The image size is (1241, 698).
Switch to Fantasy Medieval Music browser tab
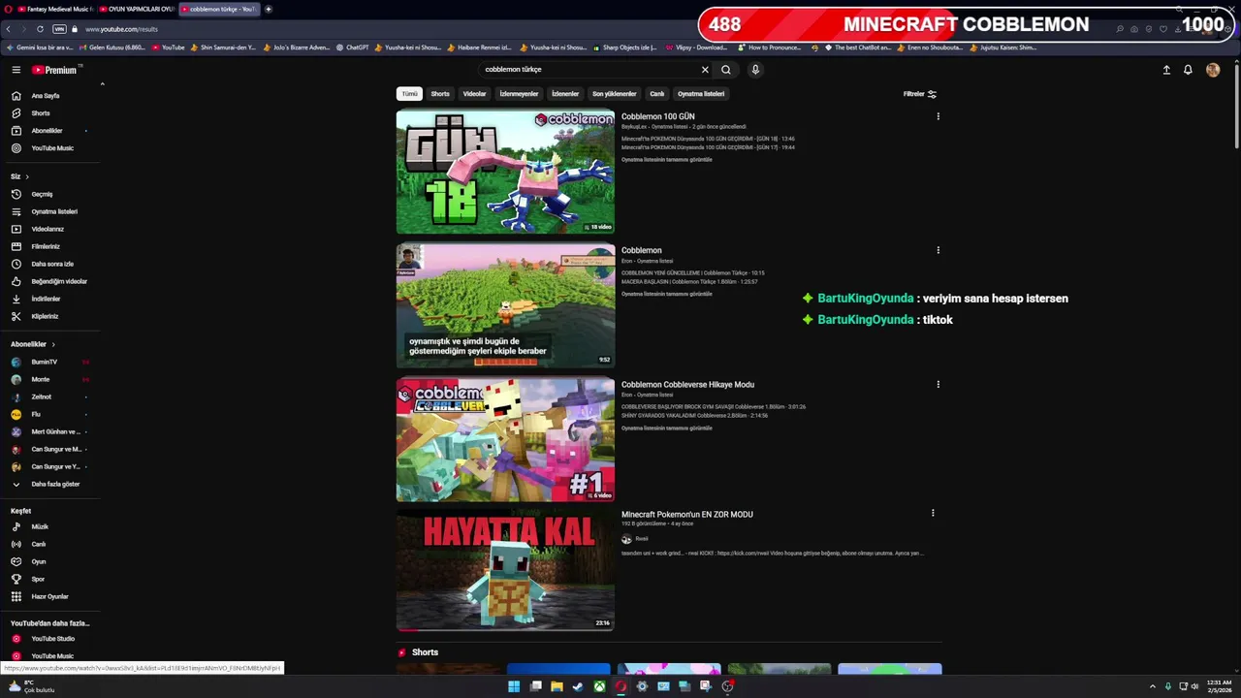55,9
